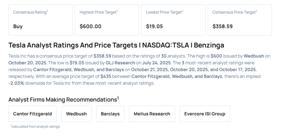
Task: Click the 'Buy' rating value
Action: (x=18, y=26)
